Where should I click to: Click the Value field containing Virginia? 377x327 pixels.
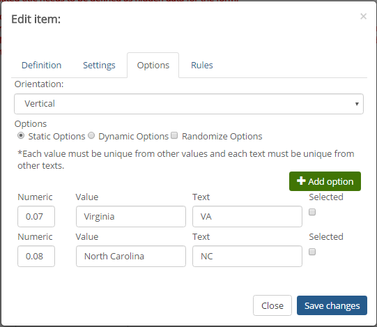pos(131,216)
